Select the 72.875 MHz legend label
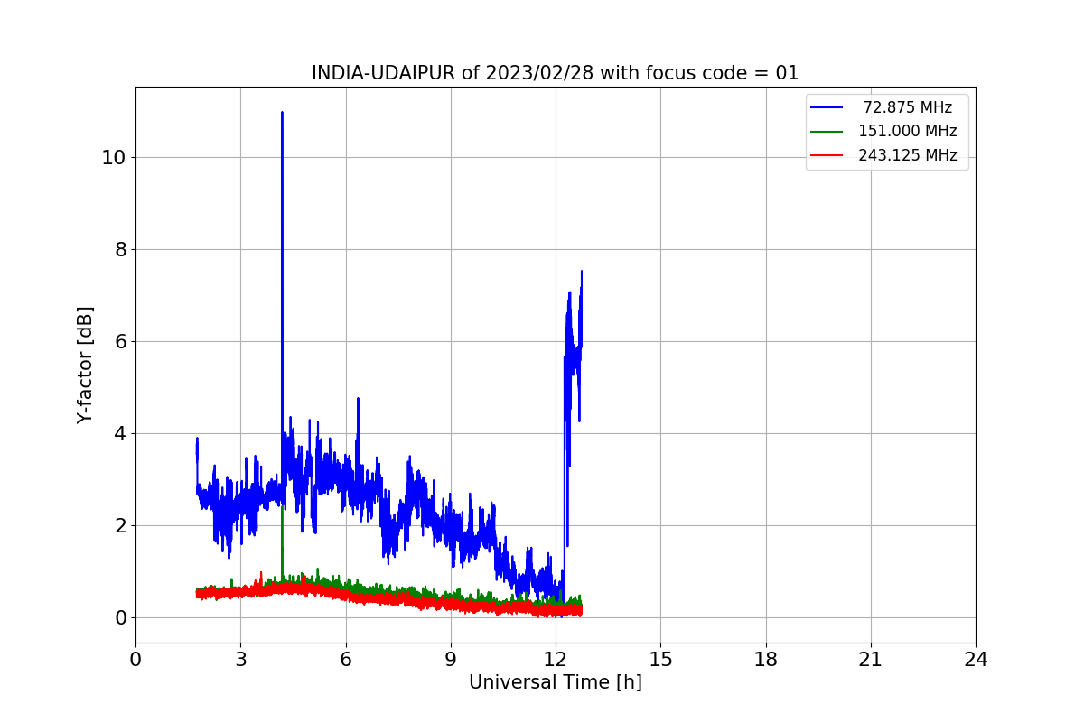The height and width of the screenshot is (722, 1084). coord(908,107)
